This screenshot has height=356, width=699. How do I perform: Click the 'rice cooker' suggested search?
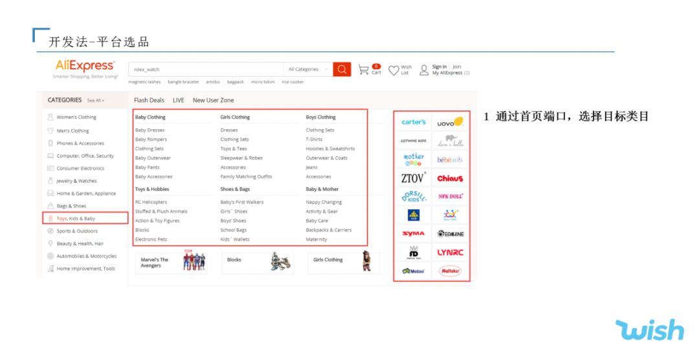click(x=293, y=82)
